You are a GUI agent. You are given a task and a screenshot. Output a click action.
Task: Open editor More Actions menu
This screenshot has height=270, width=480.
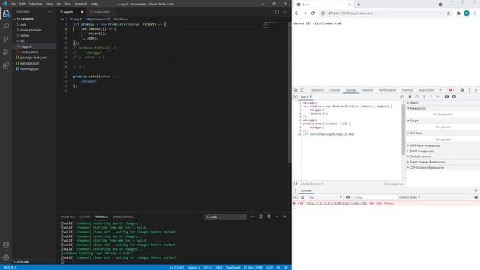[285, 12]
